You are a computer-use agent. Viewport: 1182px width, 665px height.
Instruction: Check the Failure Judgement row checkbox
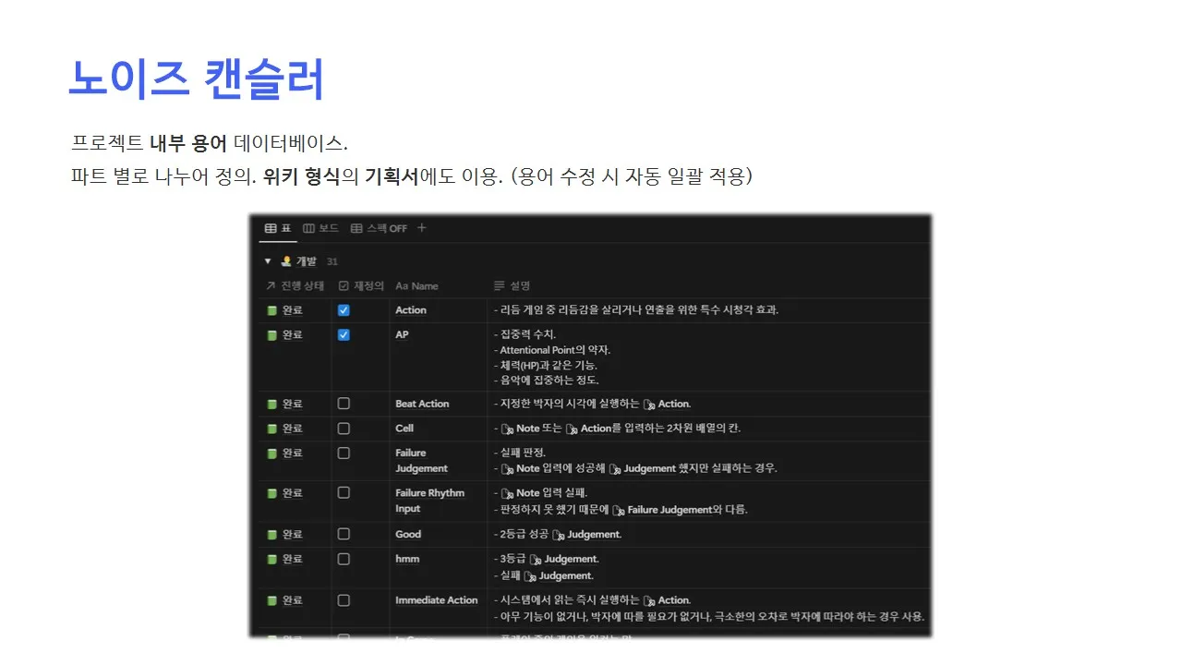coord(344,453)
